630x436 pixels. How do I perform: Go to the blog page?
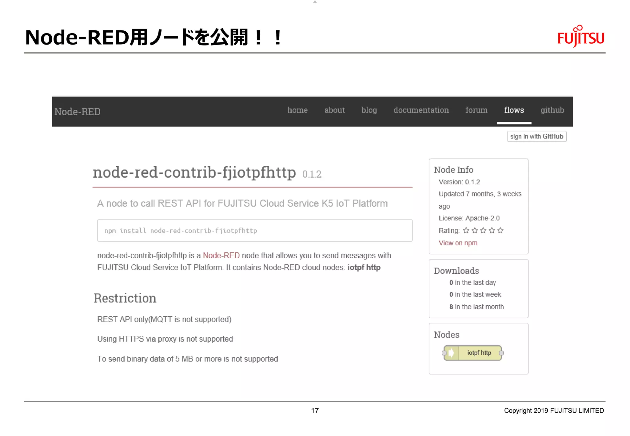tap(369, 110)
